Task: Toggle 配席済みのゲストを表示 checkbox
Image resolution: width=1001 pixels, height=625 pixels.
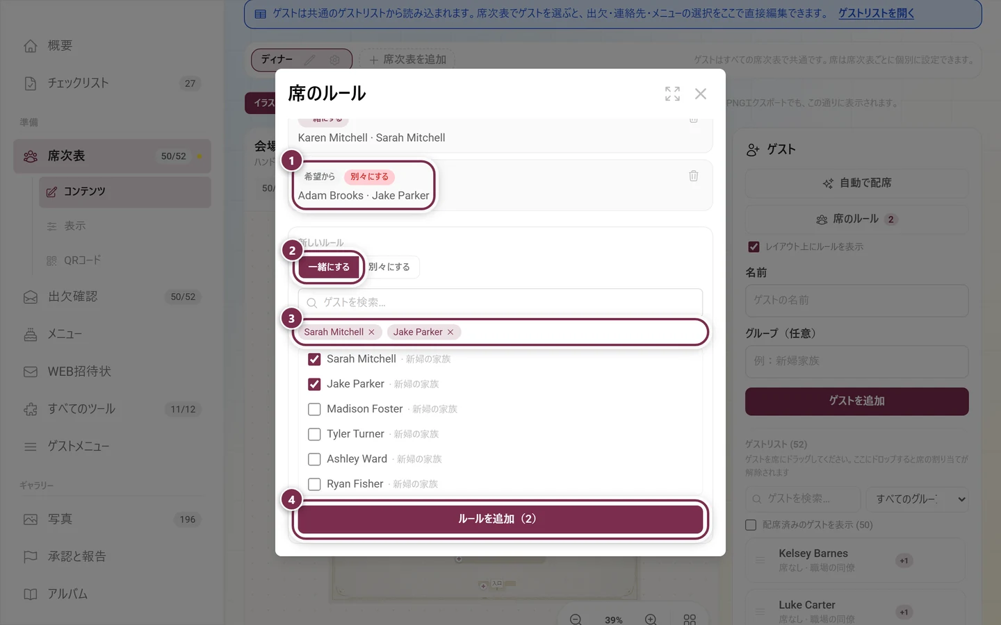Action: (x=751, y=525)
